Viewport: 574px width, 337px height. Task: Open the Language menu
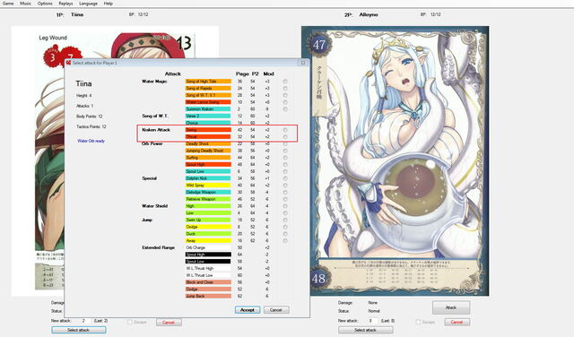[x=88, y=4]
